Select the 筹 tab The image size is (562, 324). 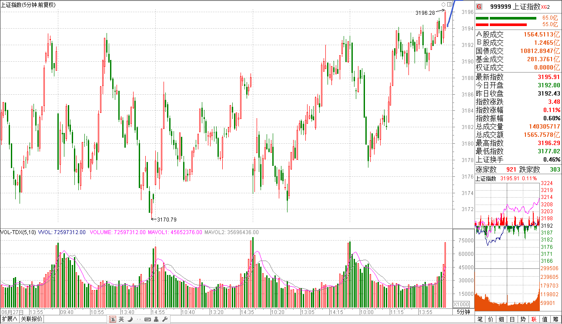[x=555, y=319]
